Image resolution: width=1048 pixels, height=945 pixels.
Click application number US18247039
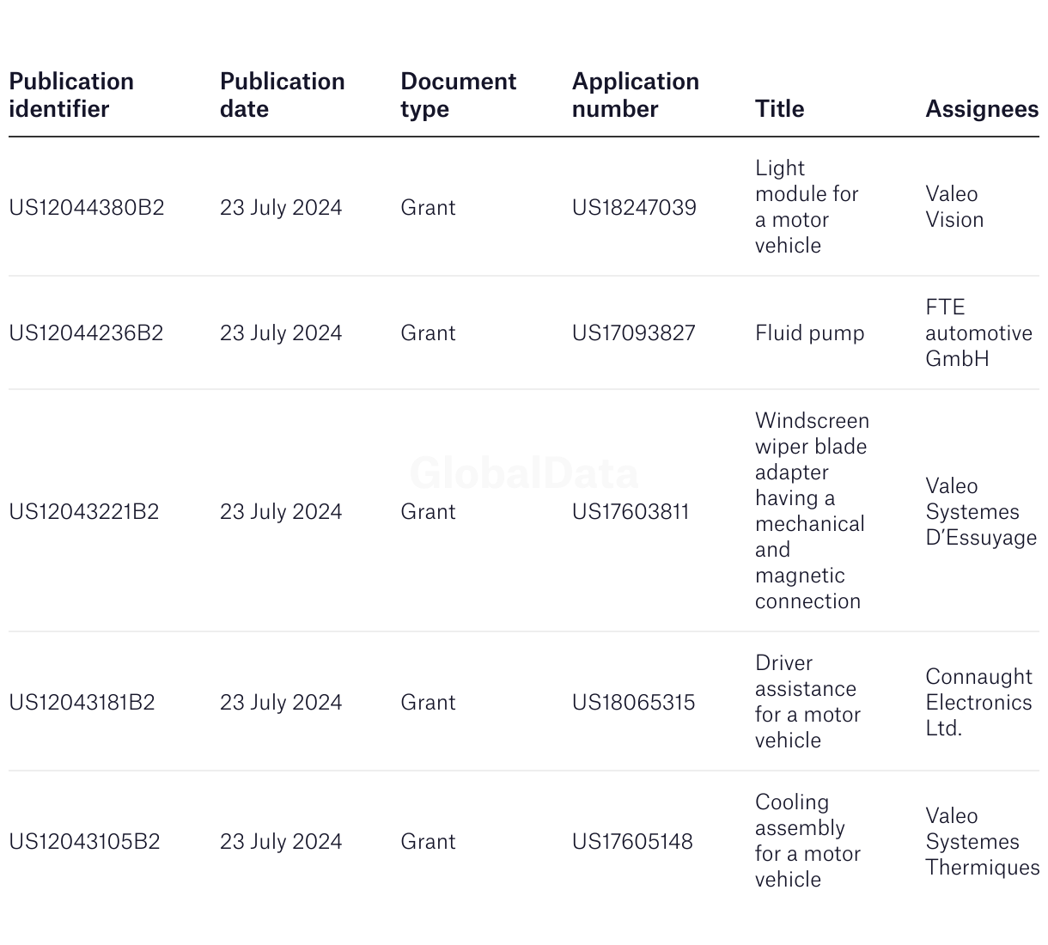click(634, 207)
